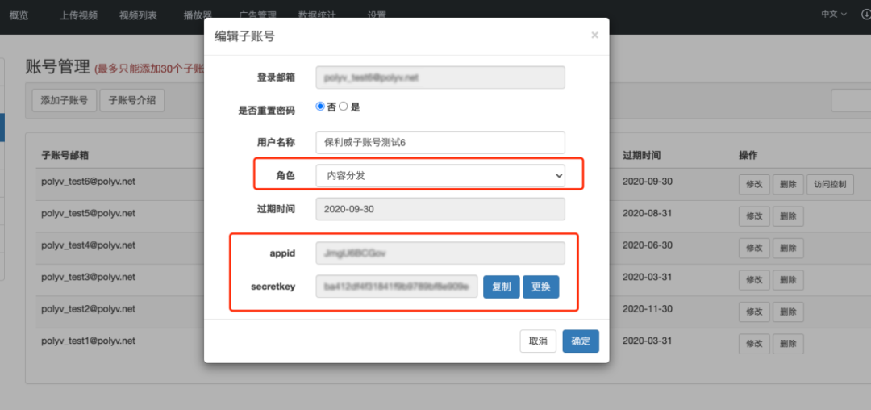Click the download icon in top-right corner
This screenshot has width=871, height=410.
pyautogui.click(x=866, y=15)
